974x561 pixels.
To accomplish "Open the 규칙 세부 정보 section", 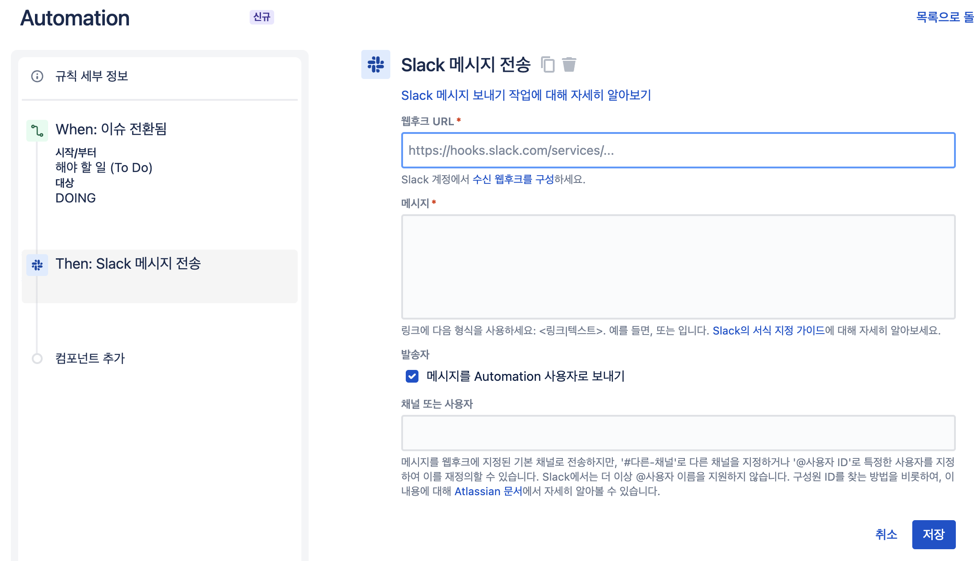I will click(92, 76).
